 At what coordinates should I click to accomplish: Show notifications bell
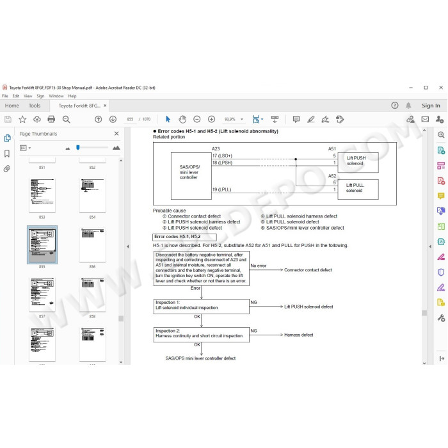pos(408,106)
